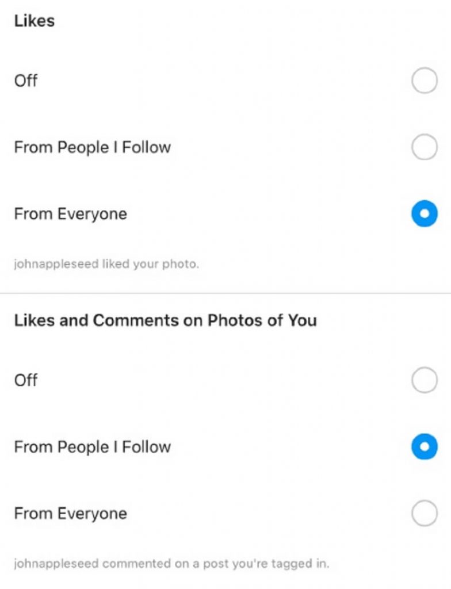Select From Everyone radio for photos of you
The image size is (451, 589).
click(425, 513)
